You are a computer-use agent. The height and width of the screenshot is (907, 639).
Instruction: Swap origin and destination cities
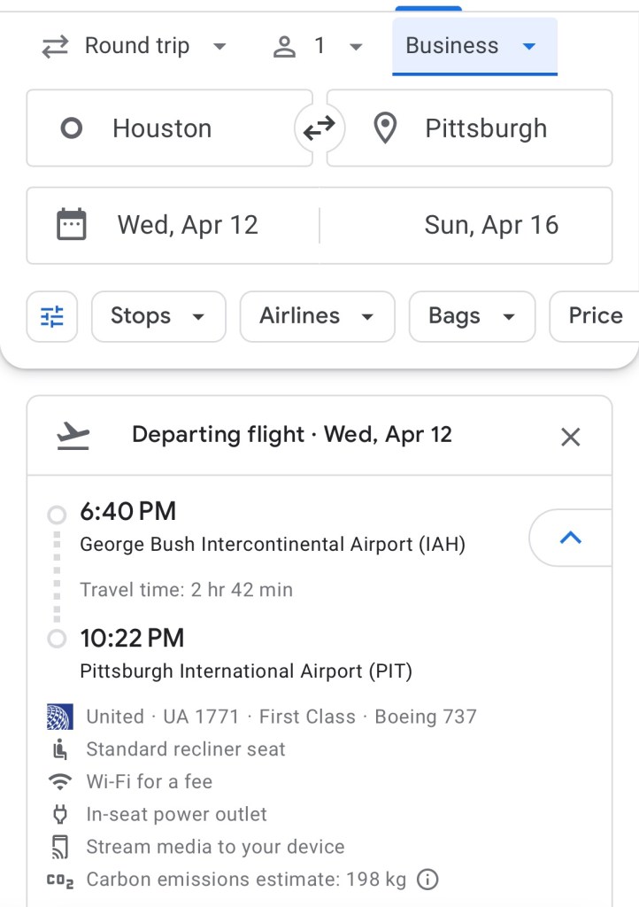(319, 129)
